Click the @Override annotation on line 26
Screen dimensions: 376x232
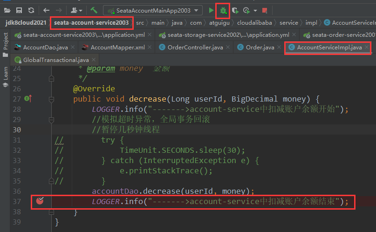(94, 89)
